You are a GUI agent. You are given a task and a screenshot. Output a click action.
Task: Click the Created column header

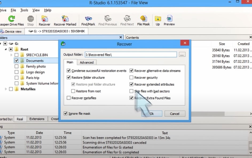(243, 44)
